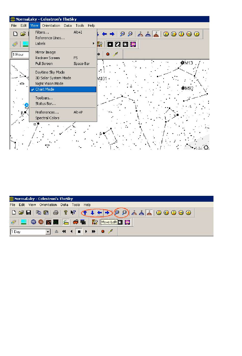The height and width of the screenshot is (356, 242).
Task: Click white starburst icon in upper screenshot
Action: [125, 44]
